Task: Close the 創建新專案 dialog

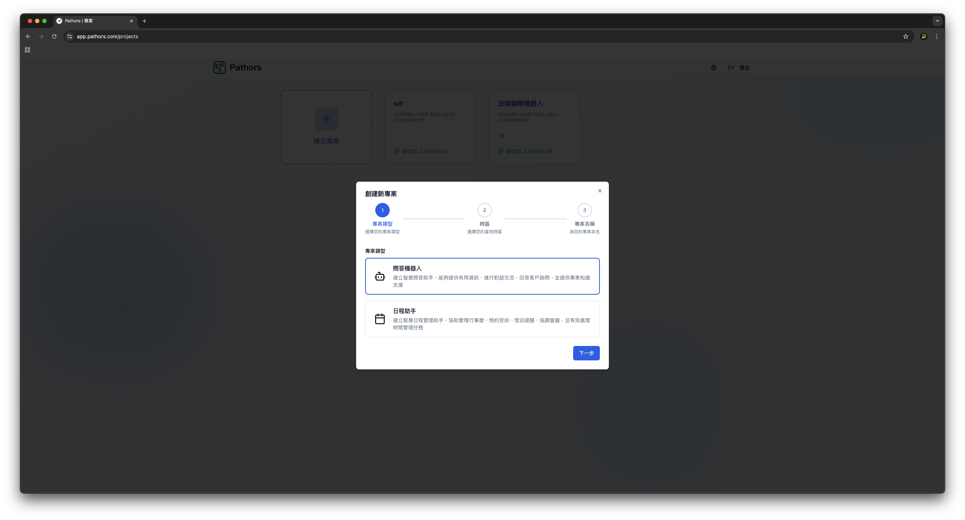Action: [600, 190]
